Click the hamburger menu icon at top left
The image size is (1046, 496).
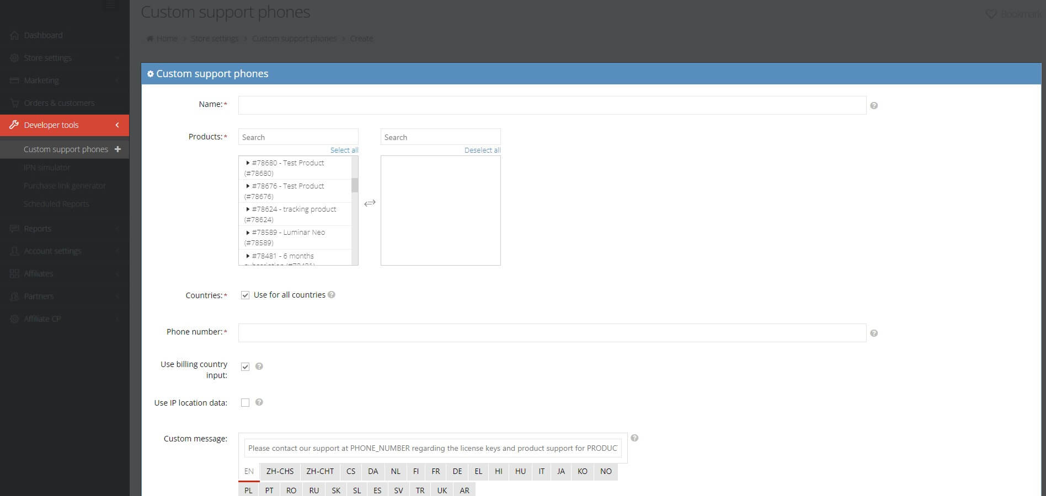(110, 6)
